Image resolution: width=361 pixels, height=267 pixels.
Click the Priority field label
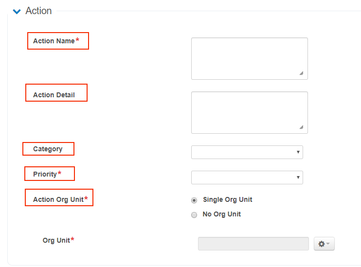coord(45,174)
